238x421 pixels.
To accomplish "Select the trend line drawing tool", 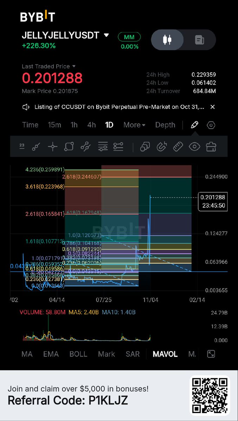I will (36, 147).
